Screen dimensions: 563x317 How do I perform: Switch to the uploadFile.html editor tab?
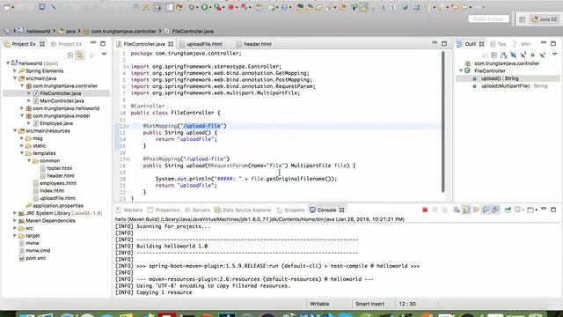204,44
